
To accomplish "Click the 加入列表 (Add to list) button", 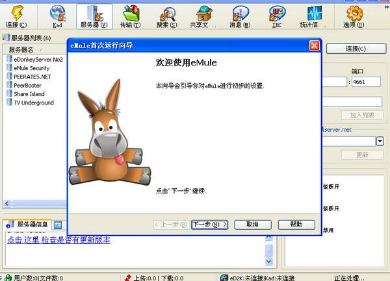I will pyautogui.click(x=363, y=115).
